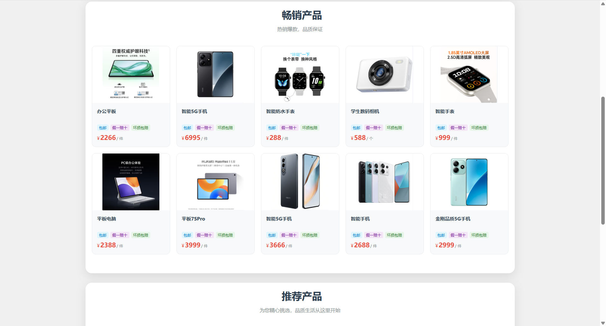Screen dimensions: 606x326
Task: Click the vertical scrollbar thumb
Action: (x=603, y=160)
